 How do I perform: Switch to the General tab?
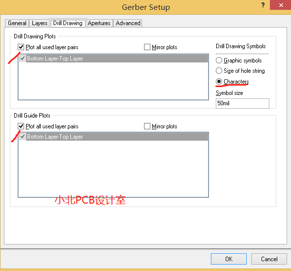[x=17, y=23]
